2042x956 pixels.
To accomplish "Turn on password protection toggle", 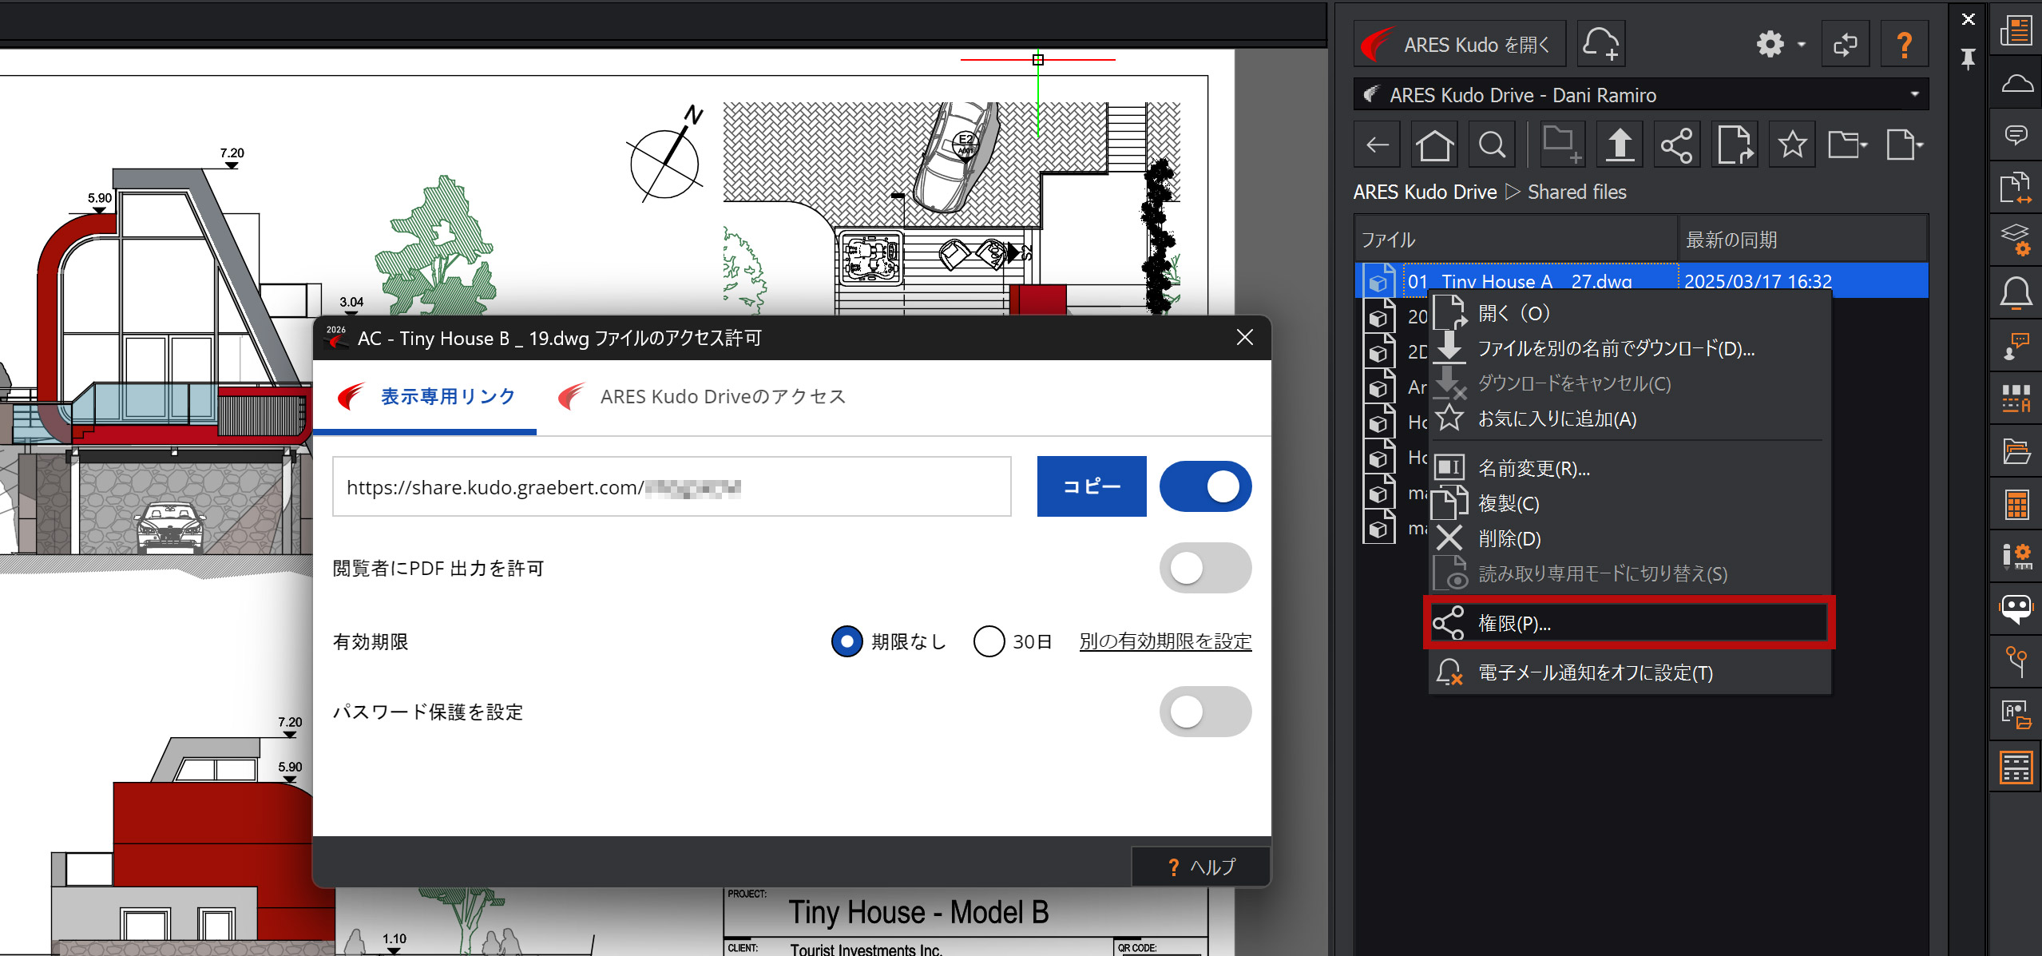I will pyautogui.click(x=1205, y=712).
